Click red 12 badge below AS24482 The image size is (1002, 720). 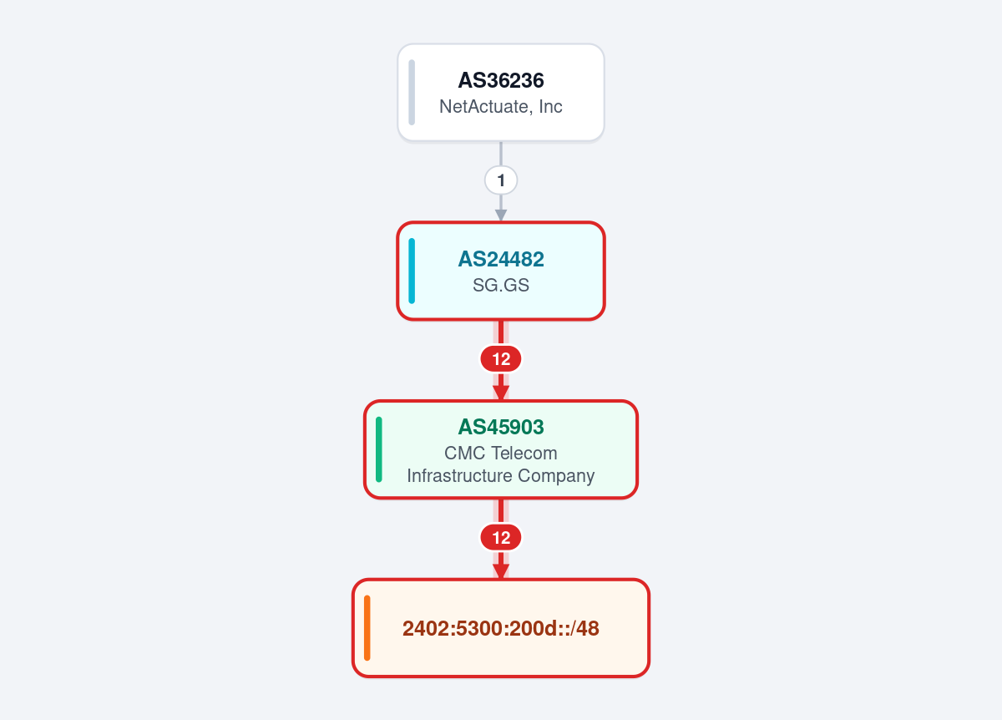click(501, 359)
